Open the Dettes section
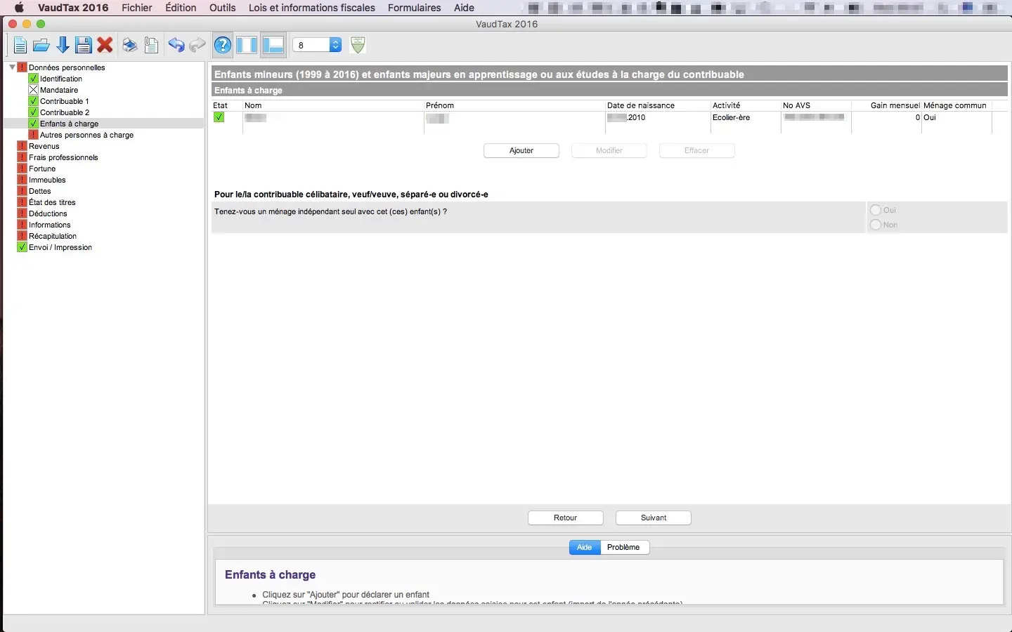 pos(39,191)
